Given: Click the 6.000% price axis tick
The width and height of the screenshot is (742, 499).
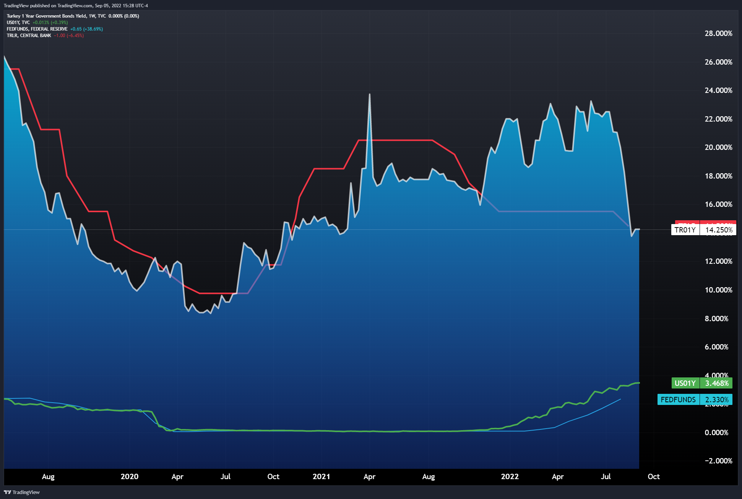Looking at the screenshot, I should [x=716, y=347].
